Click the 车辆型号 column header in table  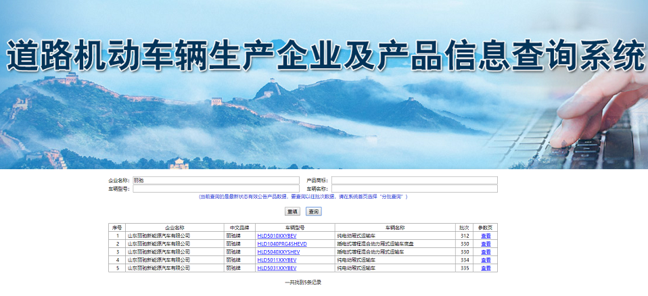pyautogui.click(x=295, y=228)
